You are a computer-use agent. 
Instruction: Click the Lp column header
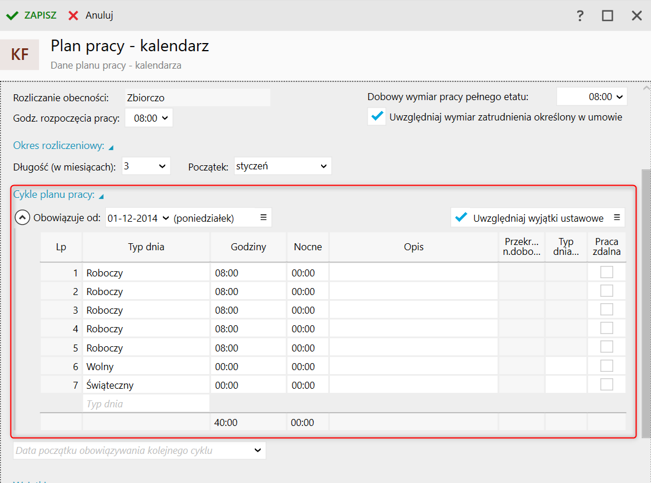pos(61,247)
